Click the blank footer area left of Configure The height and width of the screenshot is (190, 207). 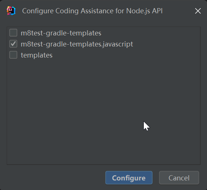(x=55, y=177)
